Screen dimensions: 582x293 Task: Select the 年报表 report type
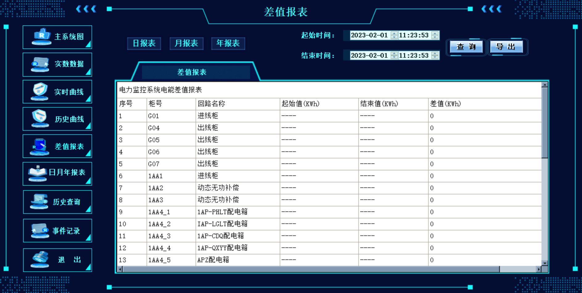point(228,43)
